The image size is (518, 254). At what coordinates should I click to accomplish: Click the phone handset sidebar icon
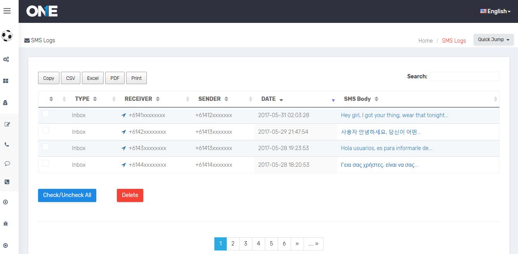click(x=7, y=145)
